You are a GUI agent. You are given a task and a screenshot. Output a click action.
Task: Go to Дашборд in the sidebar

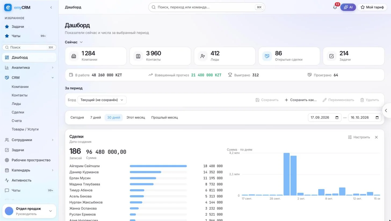[29, 57]
